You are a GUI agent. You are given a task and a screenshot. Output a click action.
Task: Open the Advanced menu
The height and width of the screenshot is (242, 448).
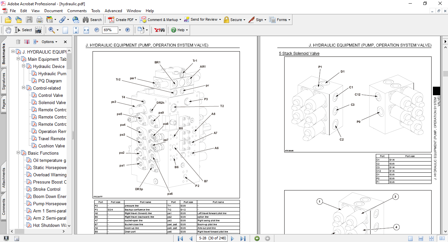pos(113,11)
